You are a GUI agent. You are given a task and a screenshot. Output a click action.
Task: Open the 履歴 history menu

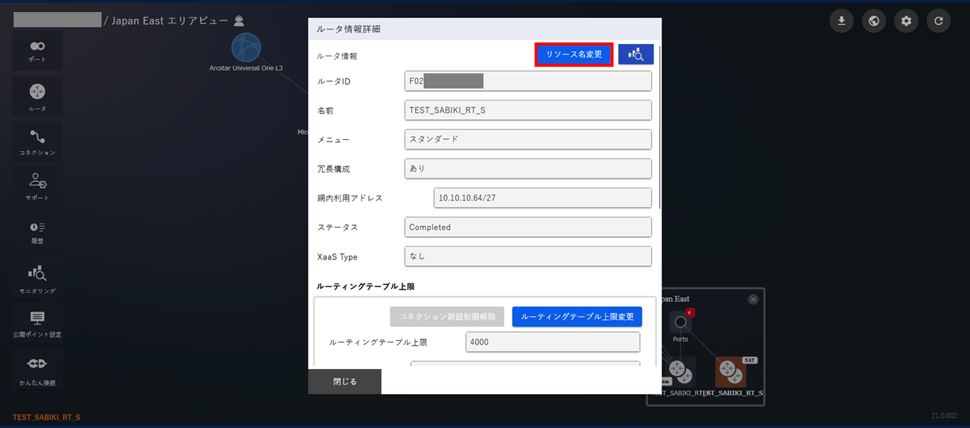37,232
